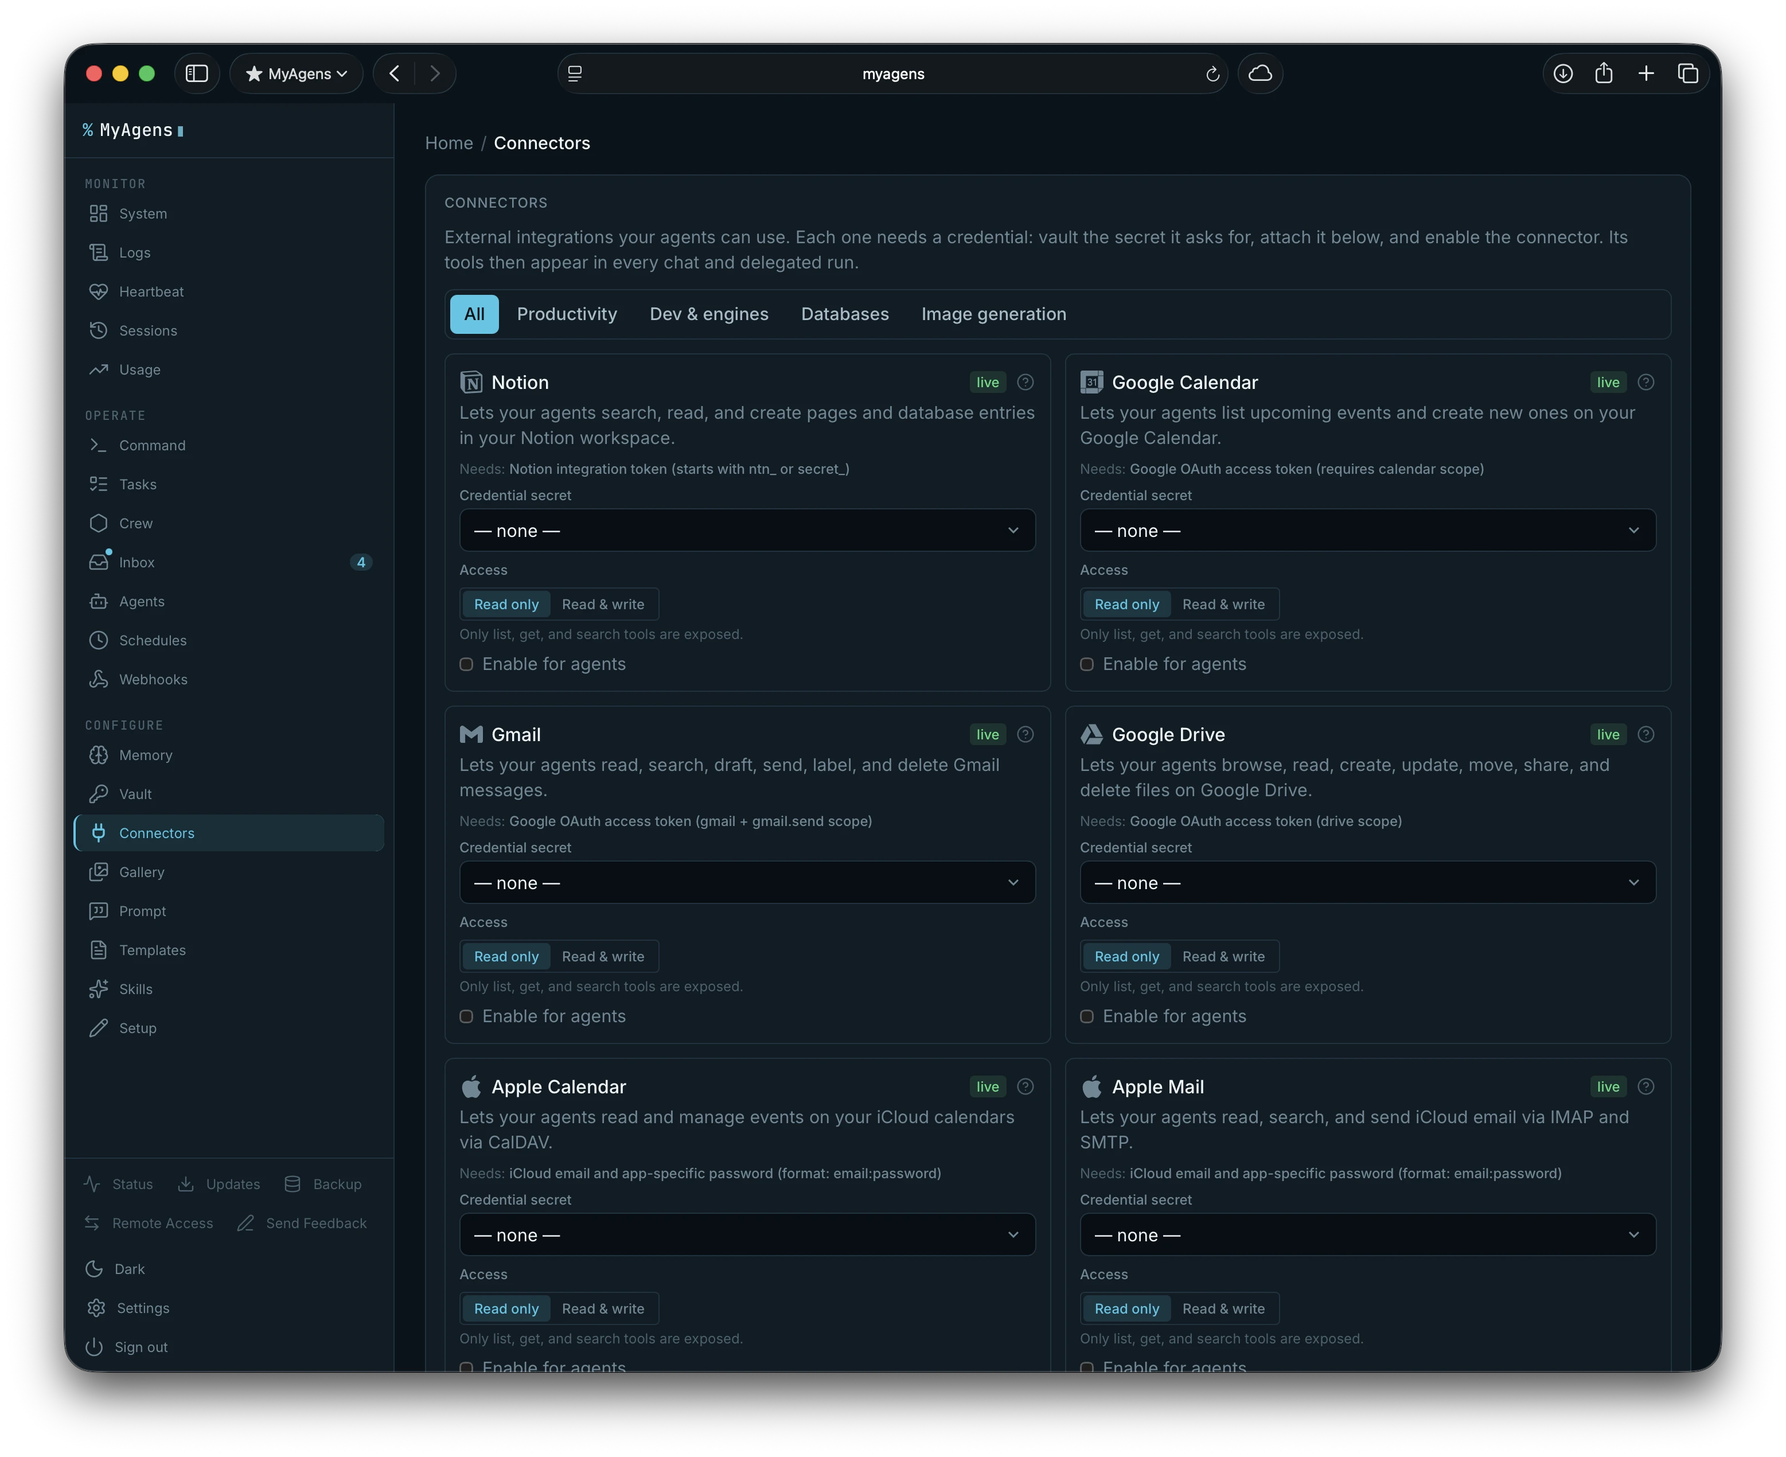Image resolution: width=1786 pixels, height=1457 pixels.
Task: Enable Notion for agents checkbox
Action: click(x=467, y=665)
